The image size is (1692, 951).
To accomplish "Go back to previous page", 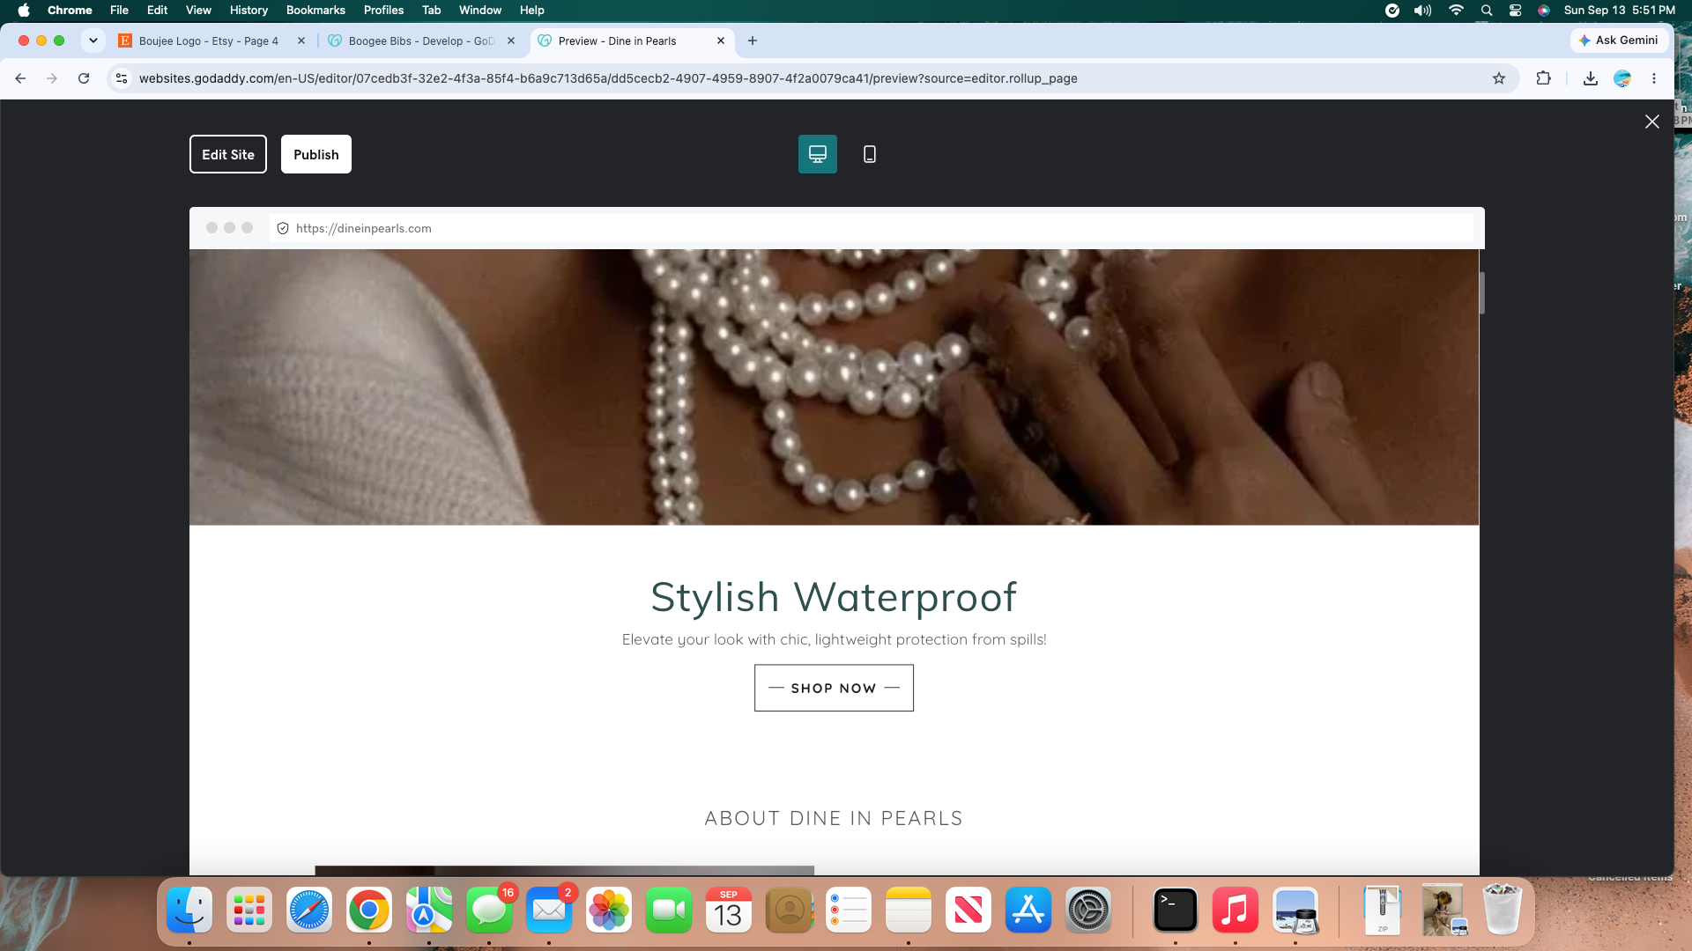I will click(20, 78).
